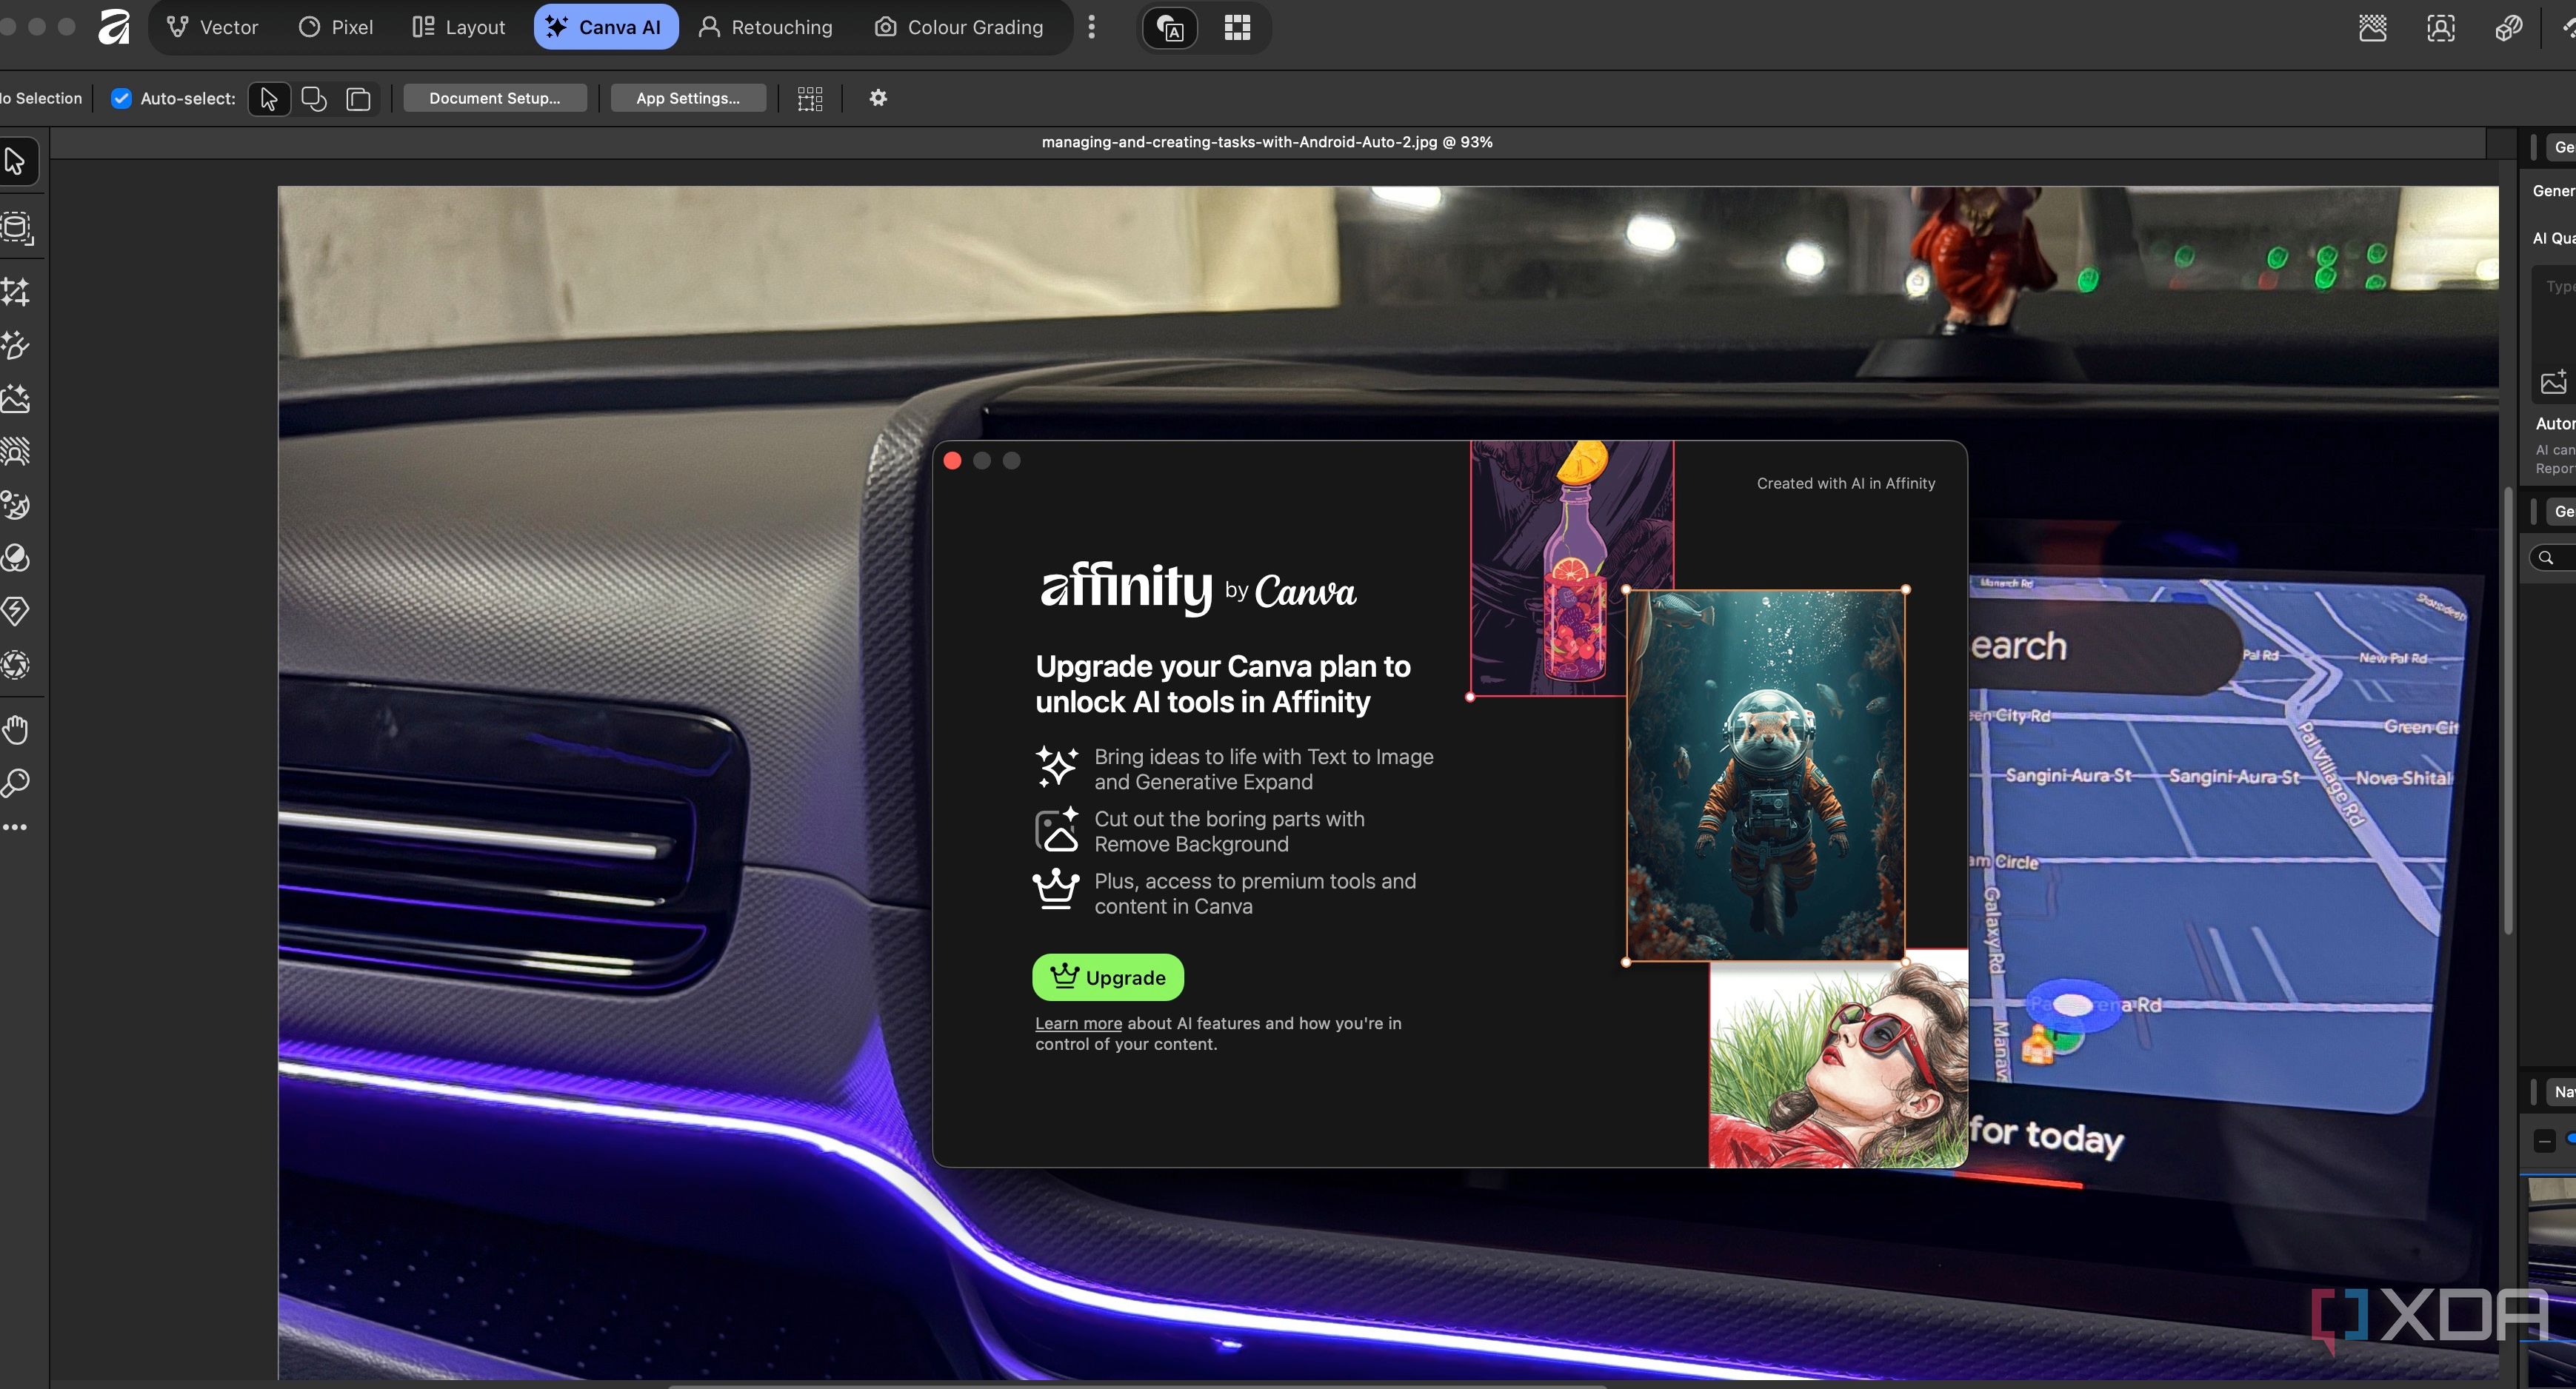Image resolution: width=2576 pixels, height=1389 pixels.
Task: Select the circle with crescent and dots tool
Action: (15, 505)
